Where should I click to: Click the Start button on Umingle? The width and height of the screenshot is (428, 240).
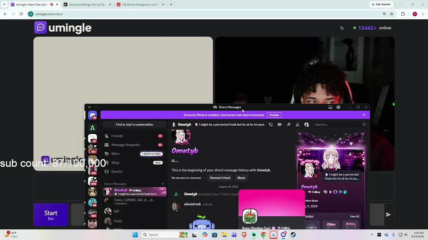pos(51,215)
